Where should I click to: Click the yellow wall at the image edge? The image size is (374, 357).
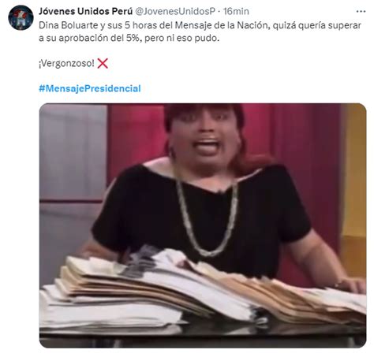click(353, 184)
